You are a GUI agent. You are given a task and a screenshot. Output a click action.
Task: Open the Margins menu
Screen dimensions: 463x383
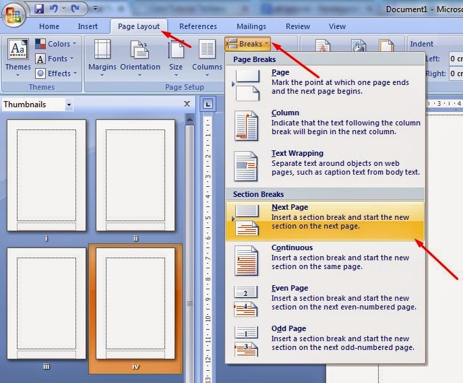tap(102, 57)
